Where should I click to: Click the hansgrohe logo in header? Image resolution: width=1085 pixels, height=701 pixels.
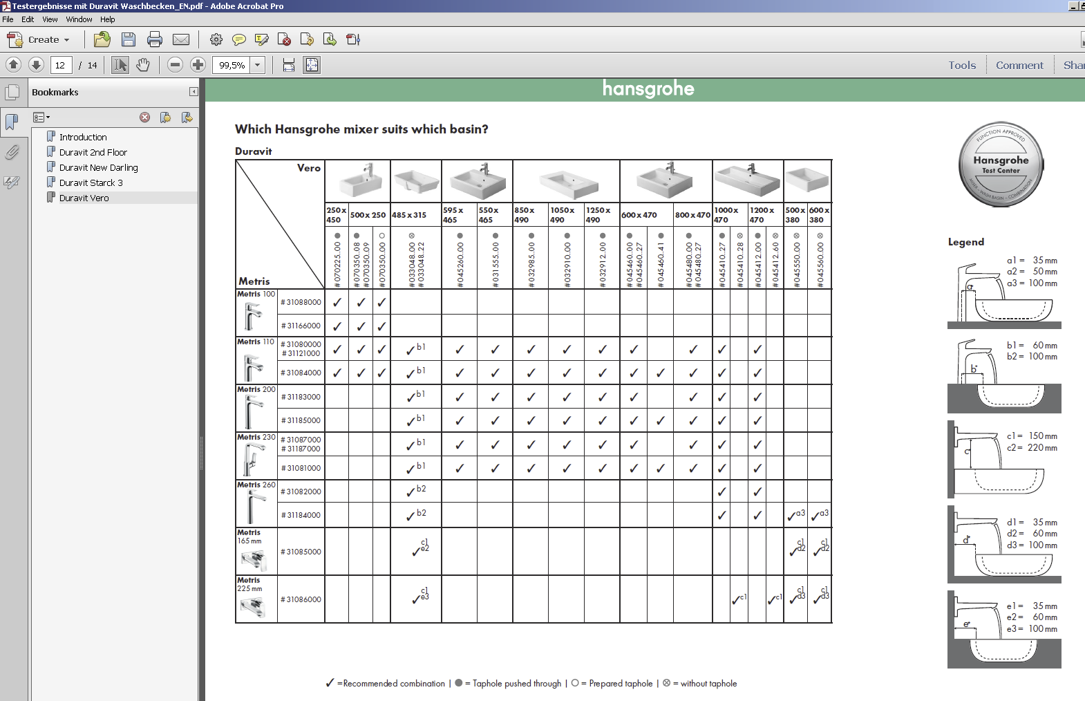pos(648,88)
